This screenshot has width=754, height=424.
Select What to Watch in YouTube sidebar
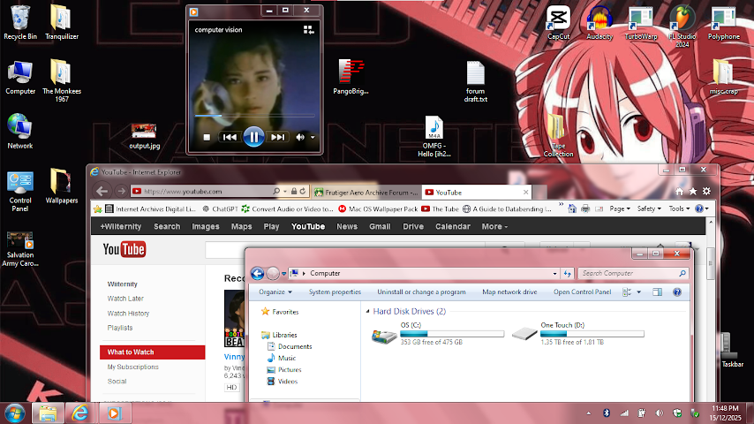[x=131, y=352]
